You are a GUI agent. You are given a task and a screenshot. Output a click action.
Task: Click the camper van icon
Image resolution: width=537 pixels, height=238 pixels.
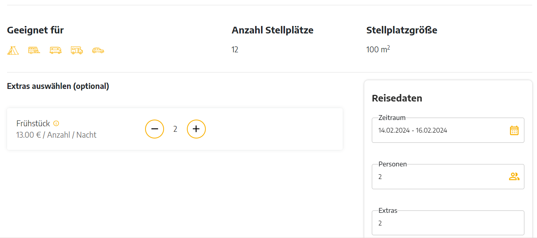[56, 50]
